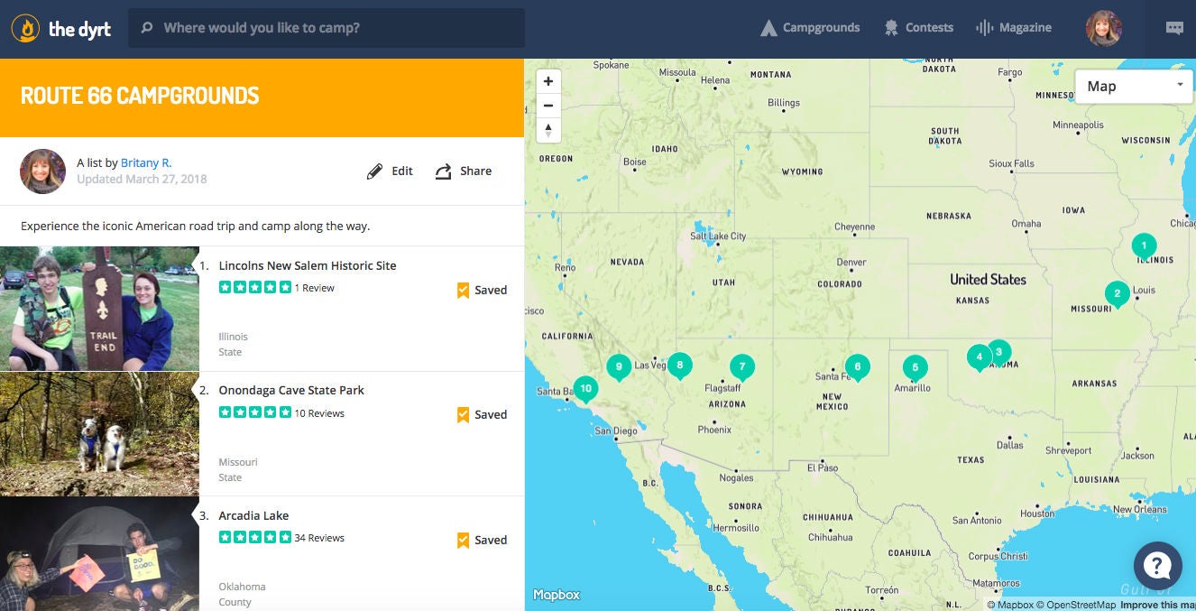The width and height of the screenshot is (1196, 611).
Task: Open the Contests menu item
Action: pos(918,28)
